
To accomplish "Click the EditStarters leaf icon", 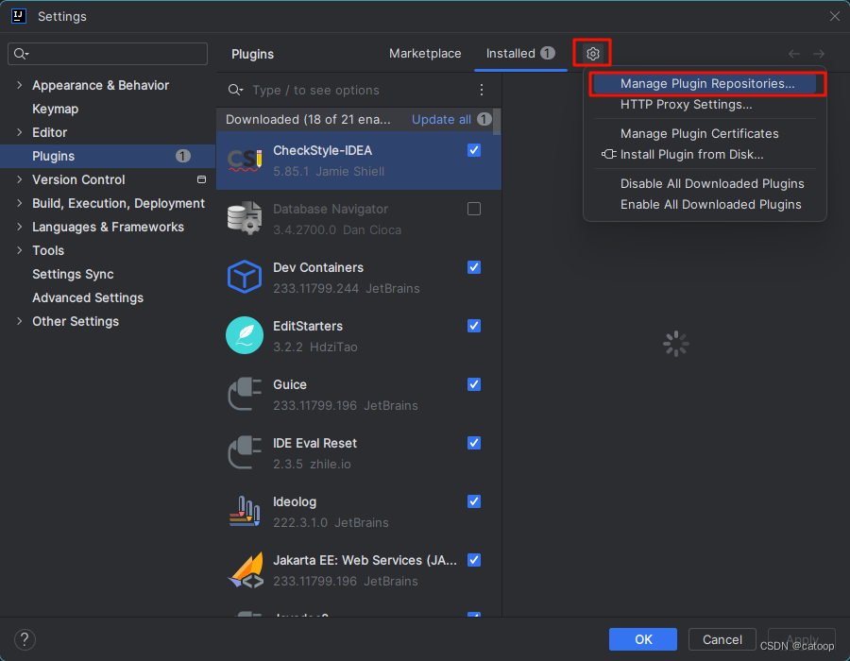I will tap(245, 335).
